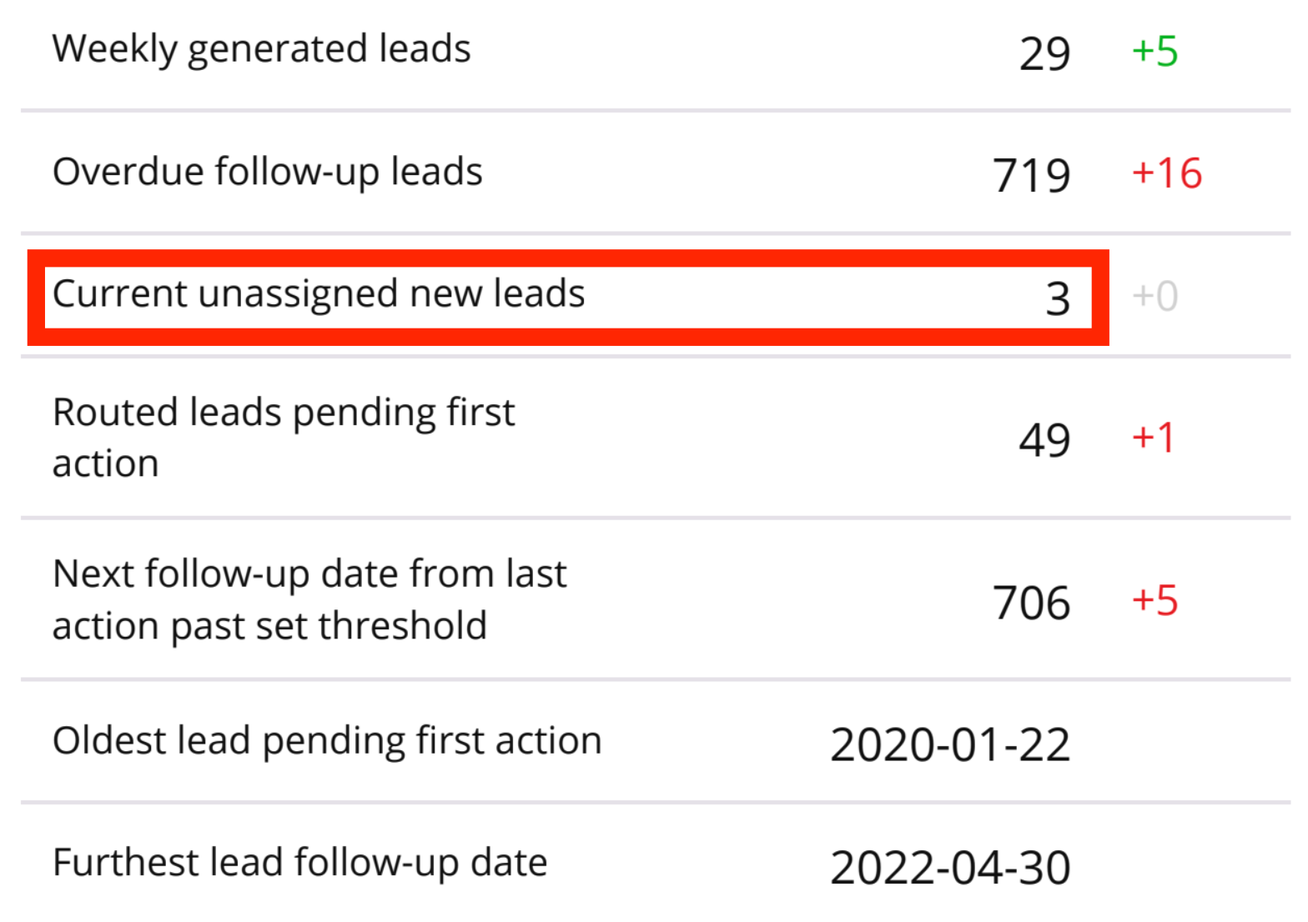
Task: Select the red +16 change indicator
Action: pyautogui.click(x=1166, y=173)
